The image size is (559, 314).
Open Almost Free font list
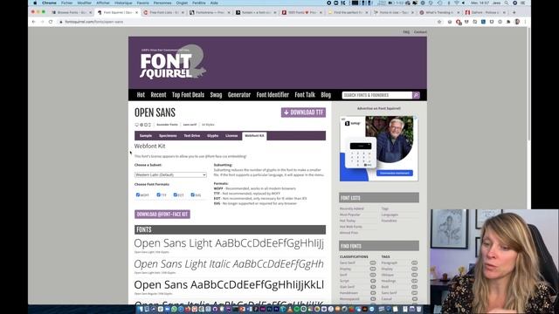coord(349,233)
